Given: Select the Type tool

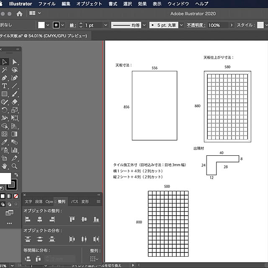Looking at the screenshot, I should point(5,86).
